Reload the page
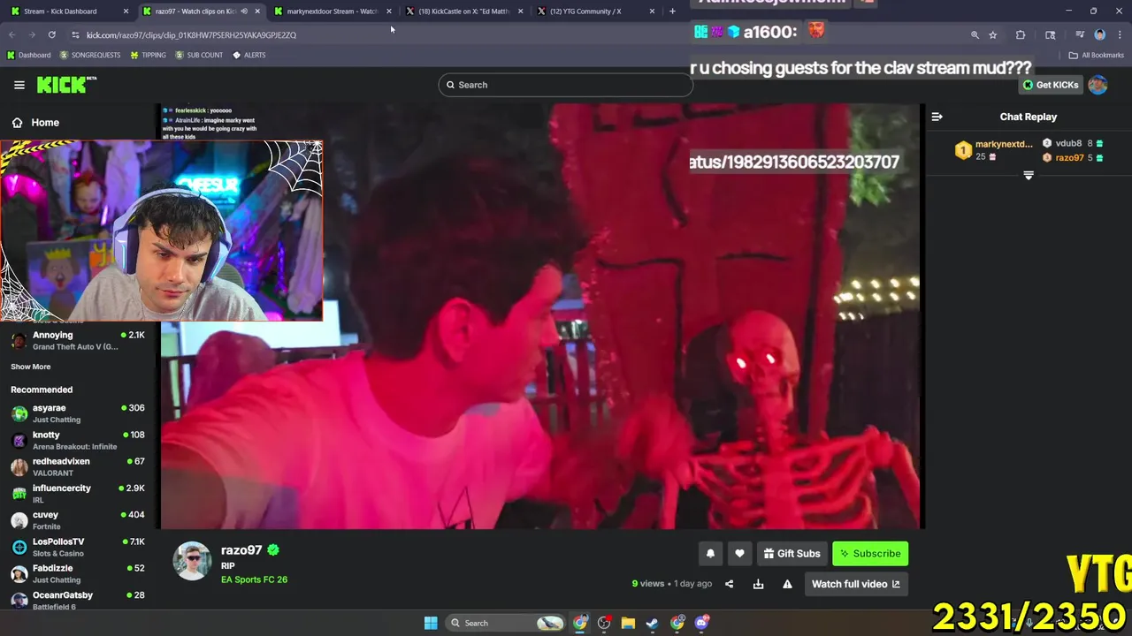 click(x=51, y=34)
